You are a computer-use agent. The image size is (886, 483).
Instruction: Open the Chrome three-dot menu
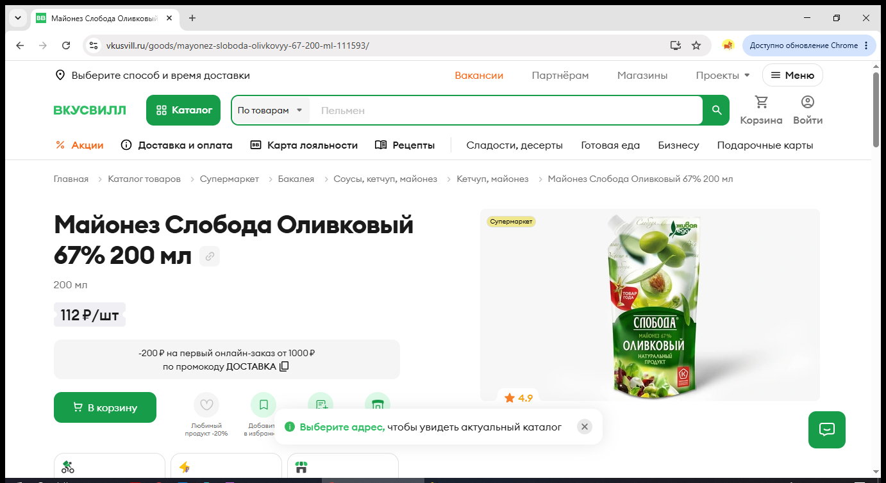(x=866, y=45)
